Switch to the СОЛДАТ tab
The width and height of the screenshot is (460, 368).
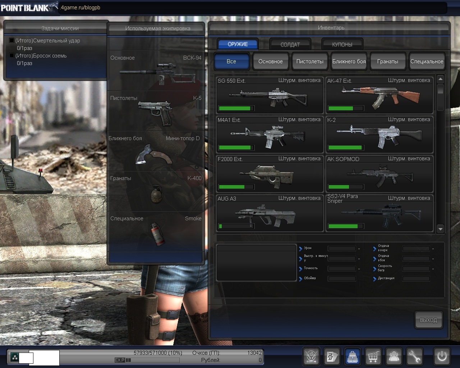point(290,45)
